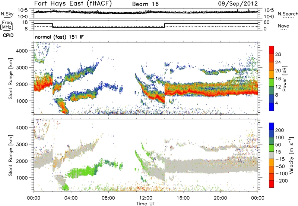Viewport: 298px width, 206px height.
Task: Click the red bottom of velocity colorbar
Action: (272, 184)
